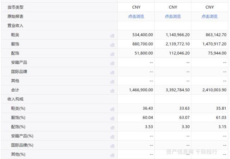
Task: Select the 营业收入 section header
Action: 15,25
